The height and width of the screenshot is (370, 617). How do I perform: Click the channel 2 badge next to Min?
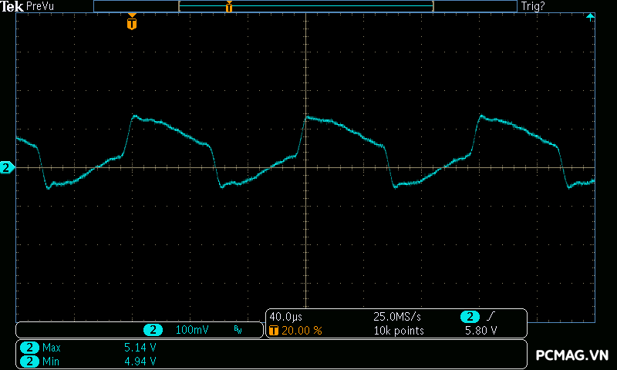tap(29, 361)
